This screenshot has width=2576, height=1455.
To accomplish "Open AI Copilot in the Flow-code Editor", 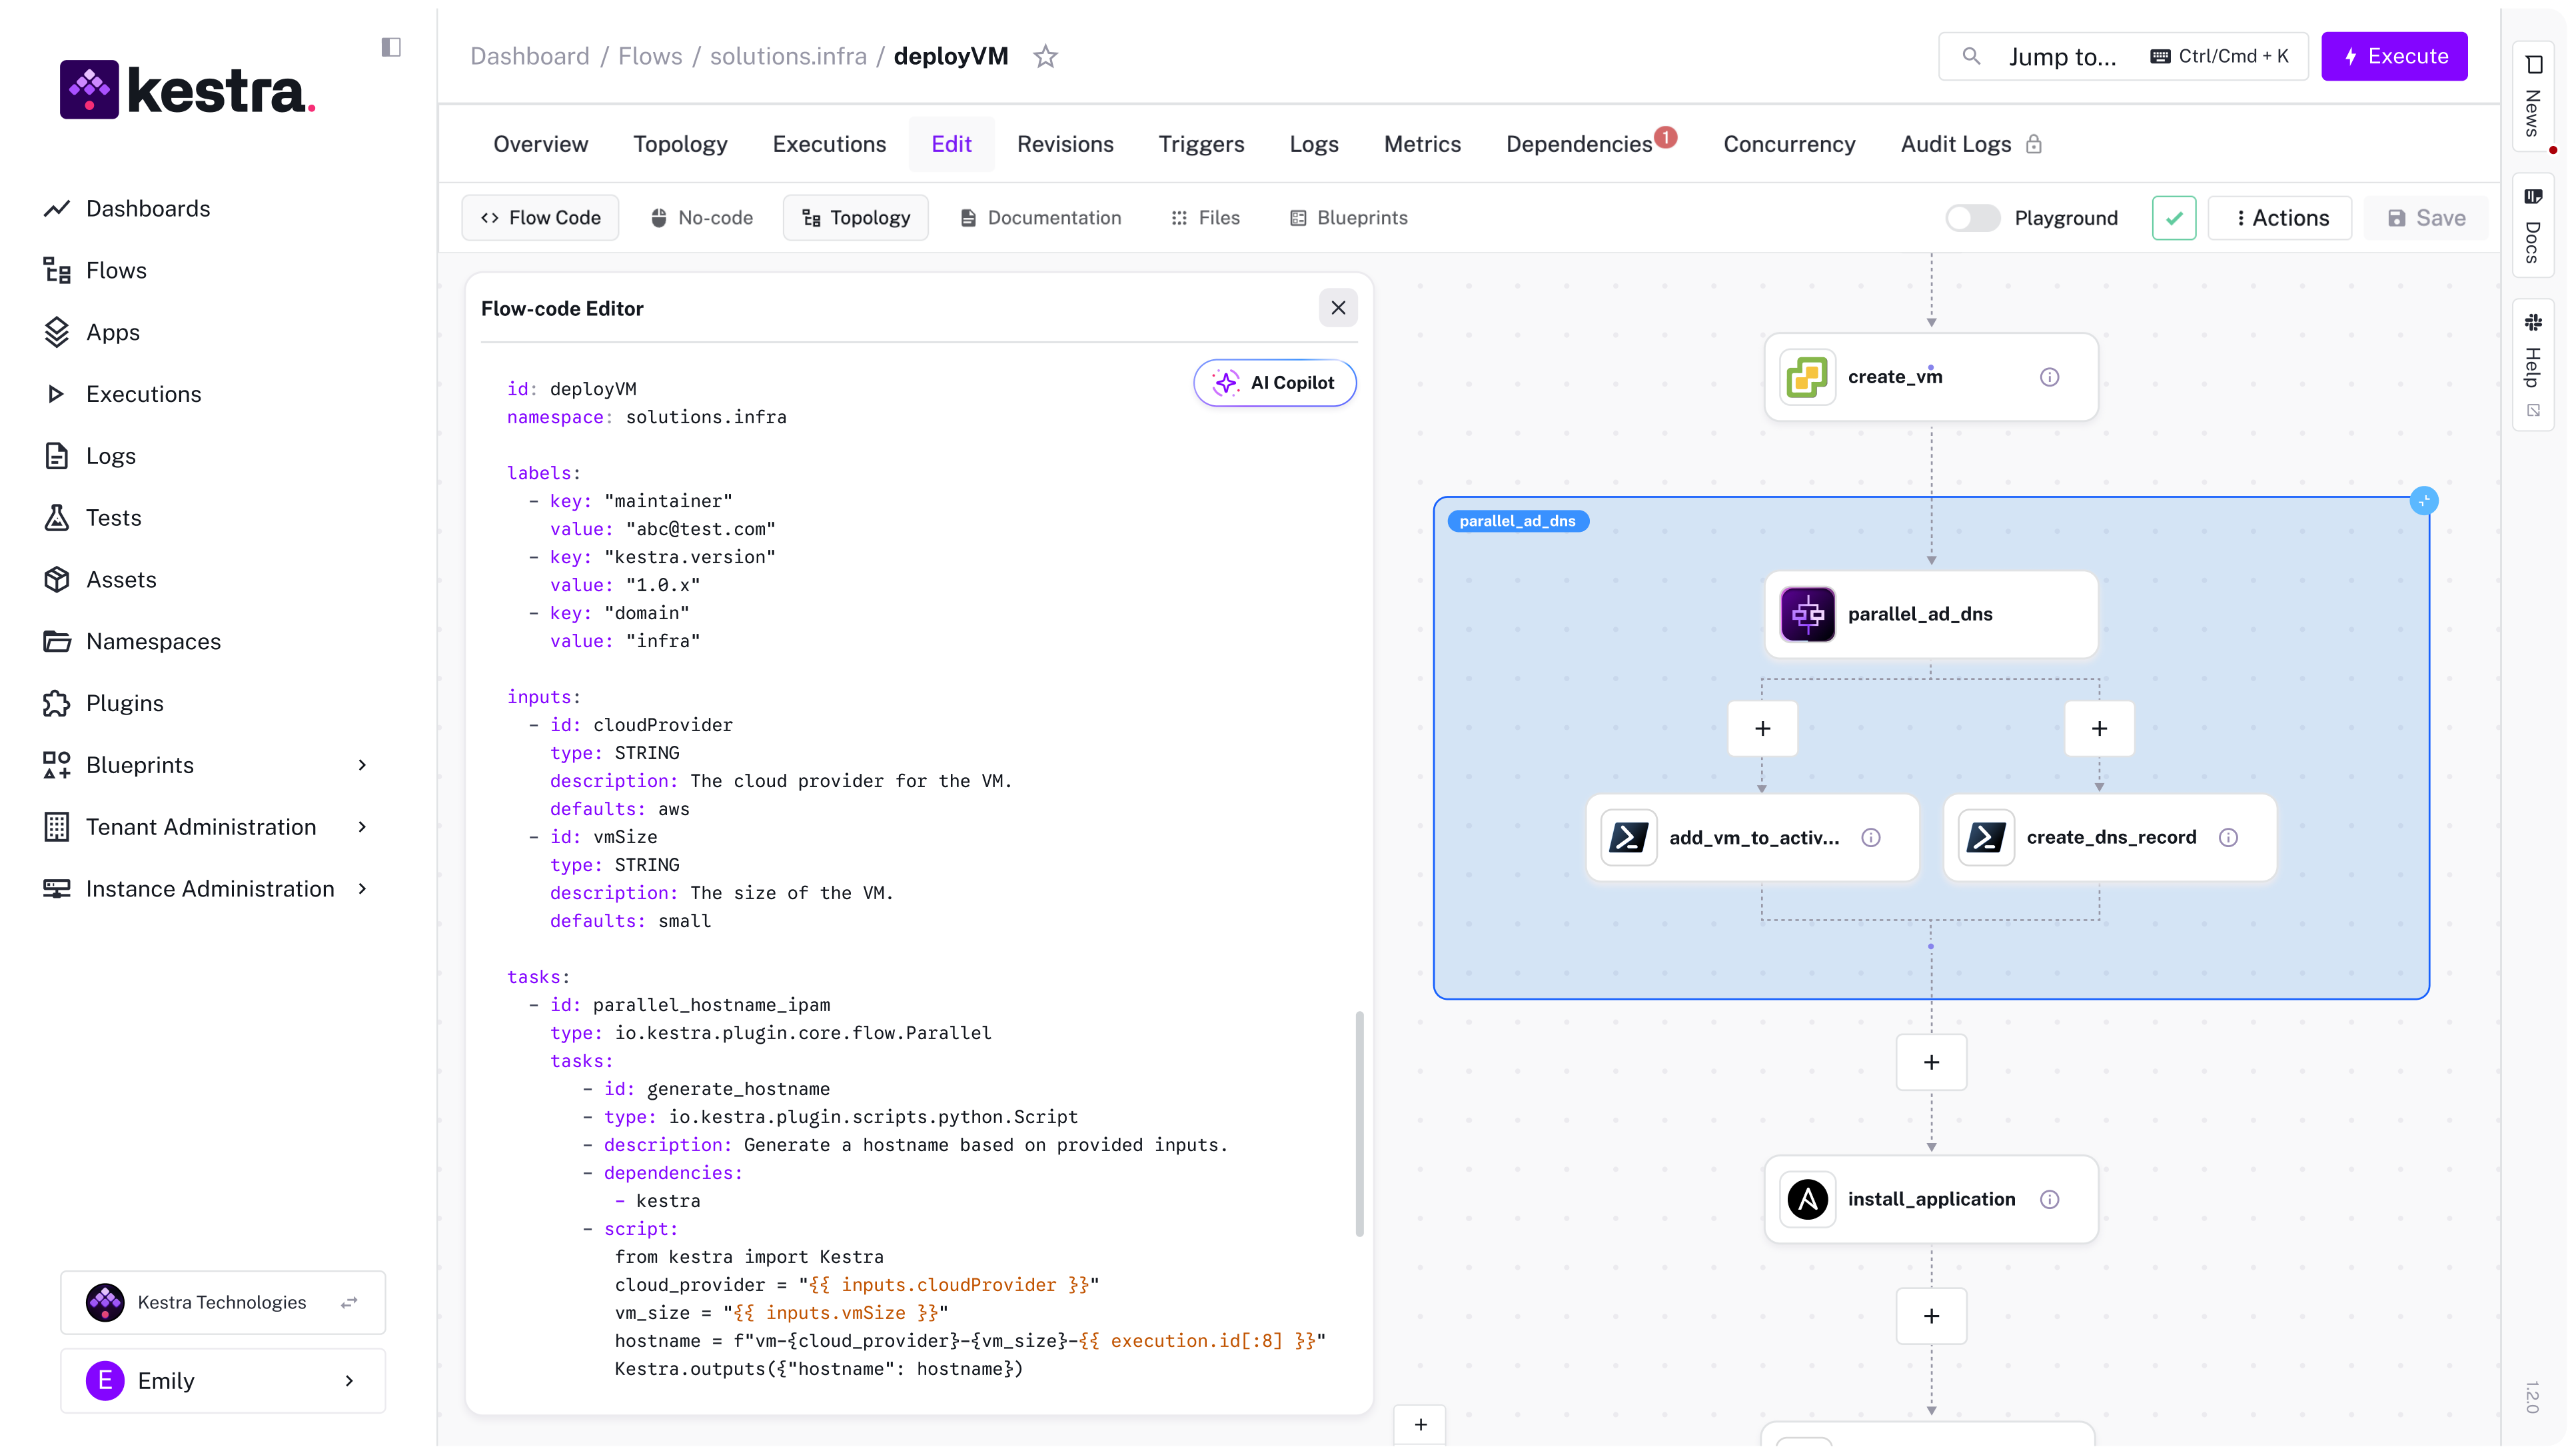I will pos(1274,382).
